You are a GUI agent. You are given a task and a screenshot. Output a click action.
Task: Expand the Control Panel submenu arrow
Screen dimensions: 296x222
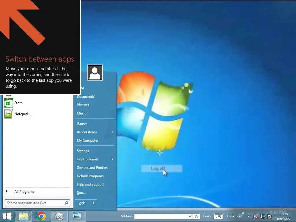[112, 159]
